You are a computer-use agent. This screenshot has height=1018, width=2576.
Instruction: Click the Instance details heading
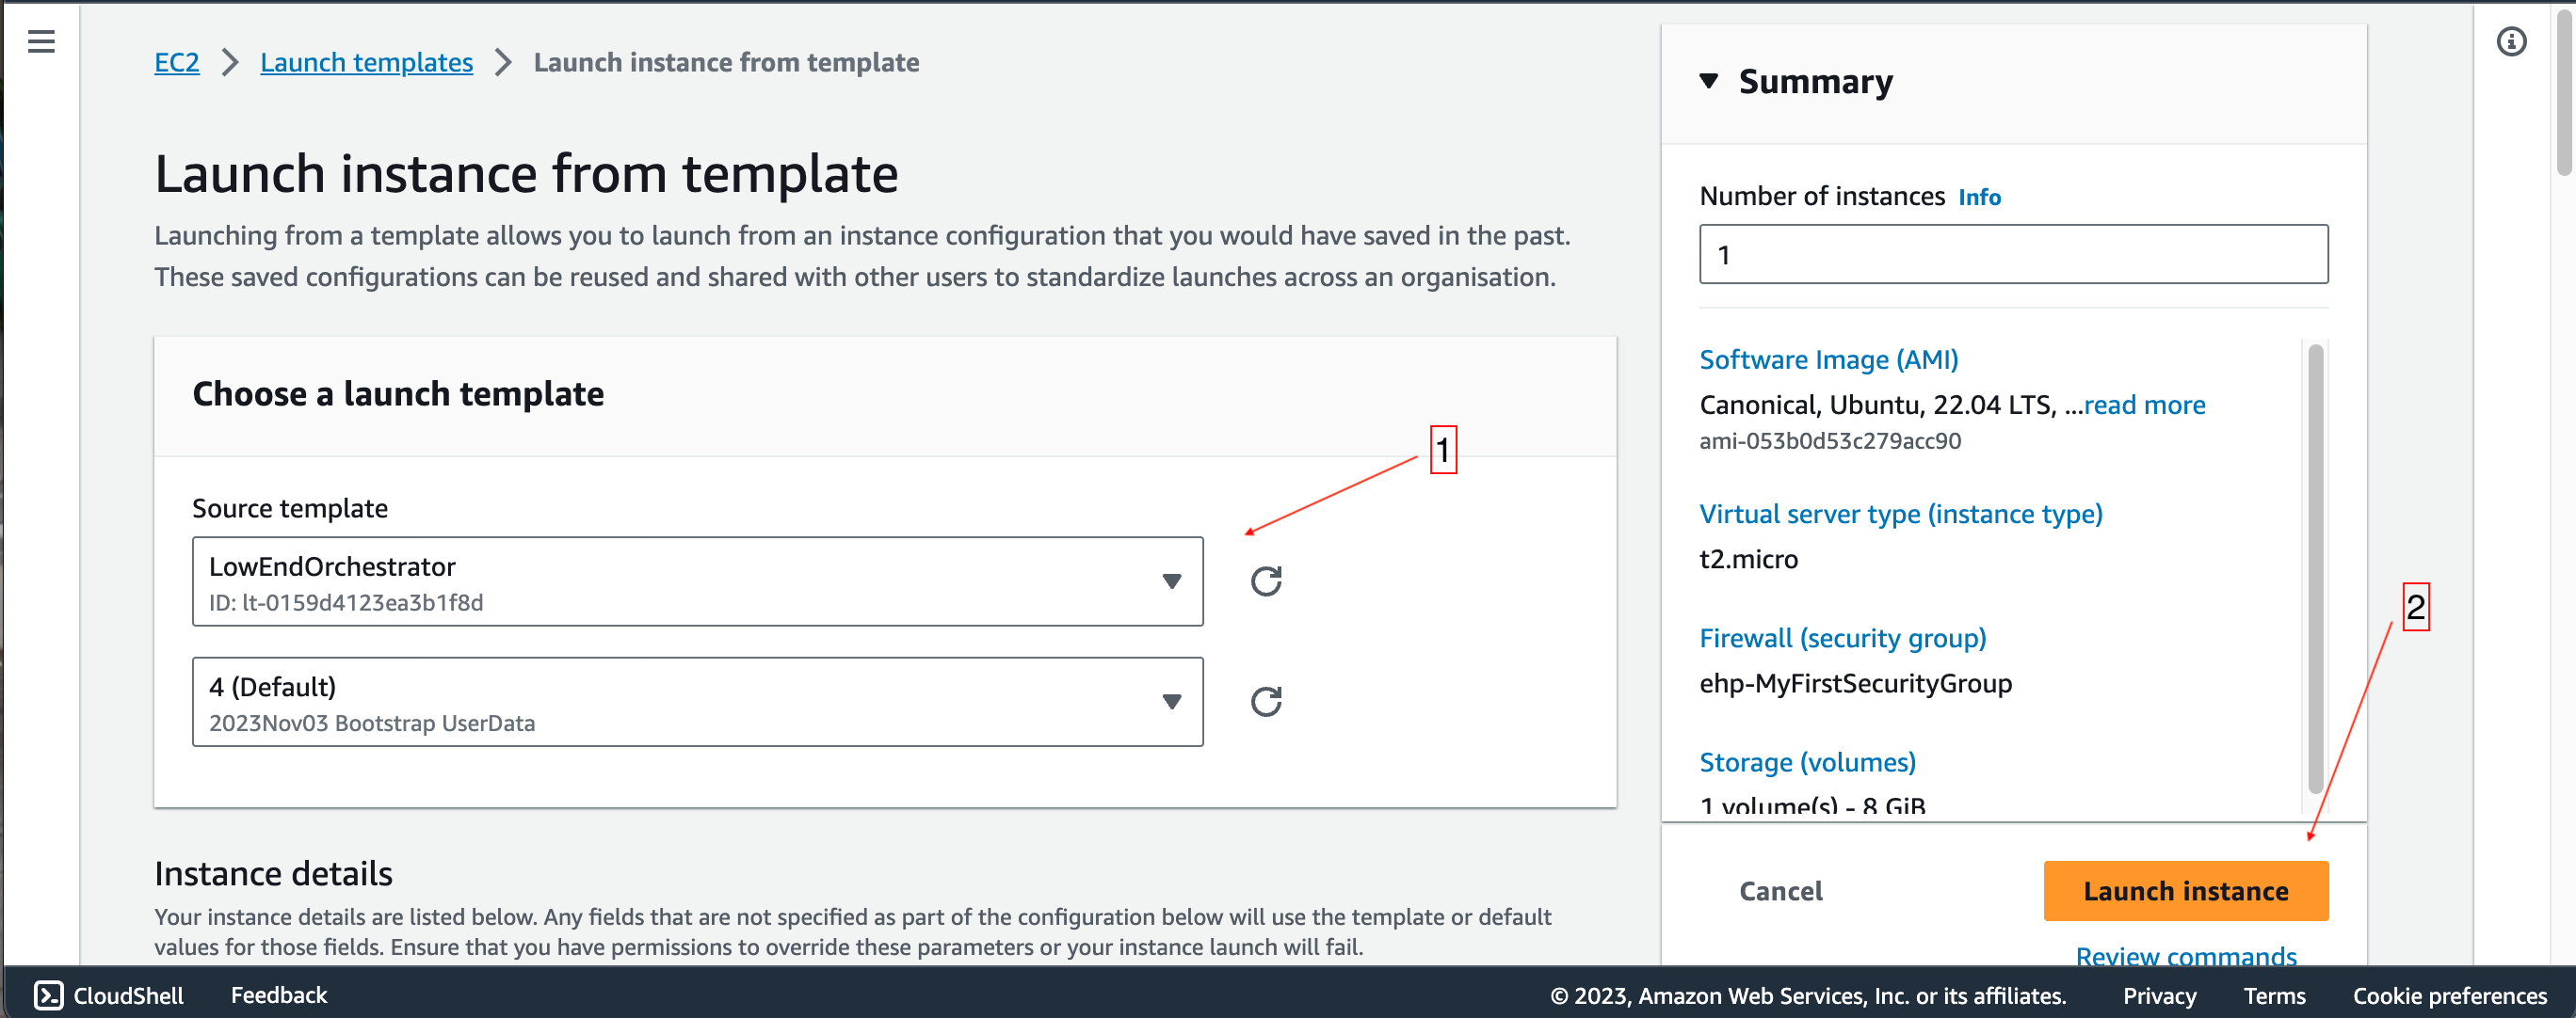[x=273, y=874]
